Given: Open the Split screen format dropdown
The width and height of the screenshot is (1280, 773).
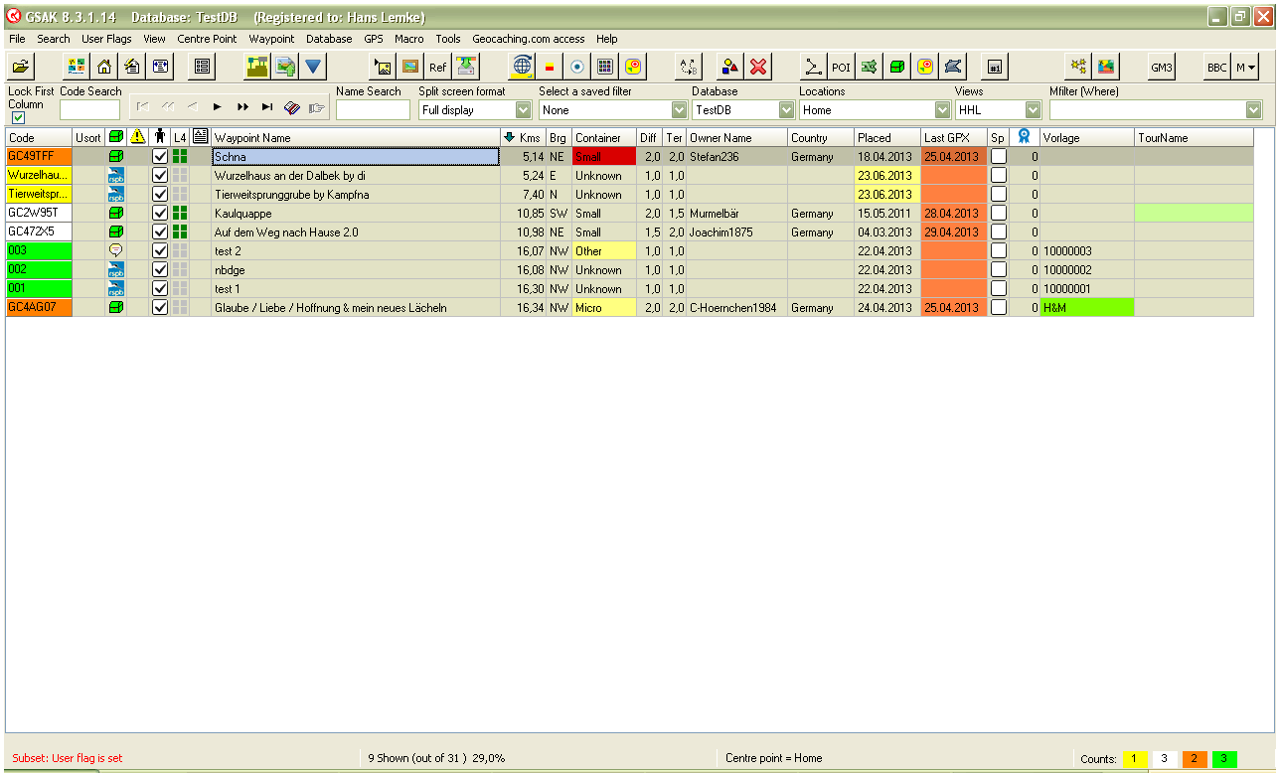Looking at the screenshot, I should (524, 110).
